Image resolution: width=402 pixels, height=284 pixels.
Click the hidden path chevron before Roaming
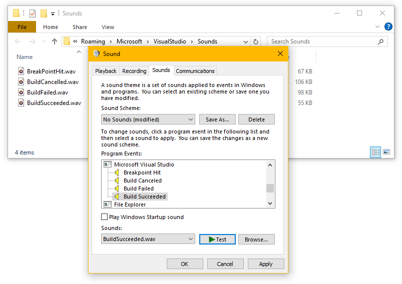[x=75, y=41]
